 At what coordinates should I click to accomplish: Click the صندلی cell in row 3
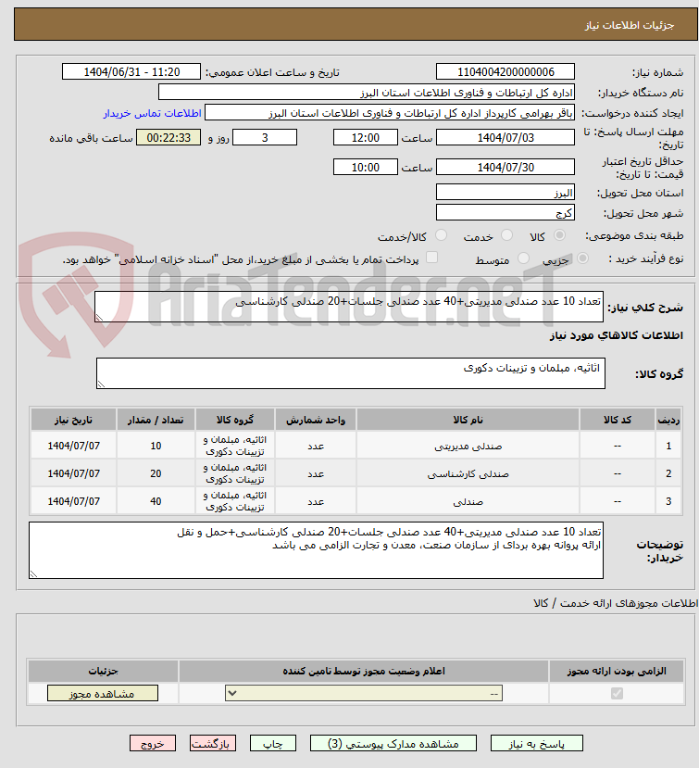tap(468, 501)
